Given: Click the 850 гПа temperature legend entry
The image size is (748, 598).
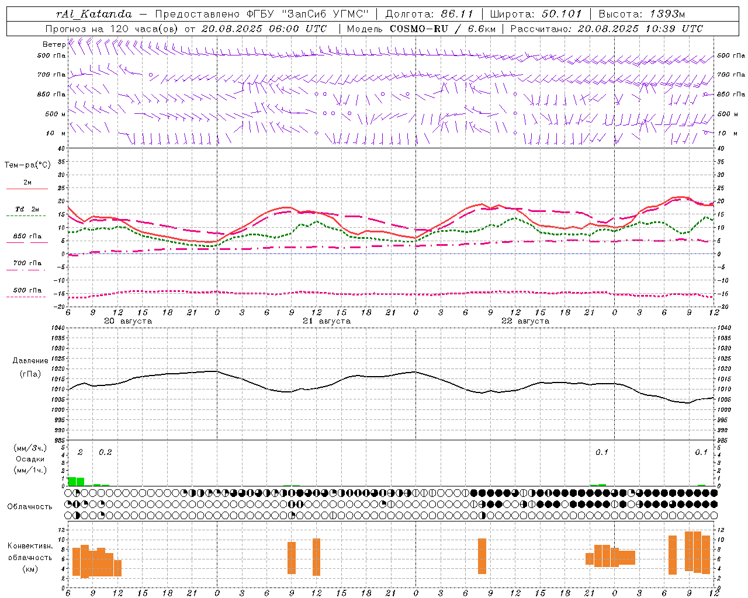Looking at the screenshot, I should tap(27, 237).
